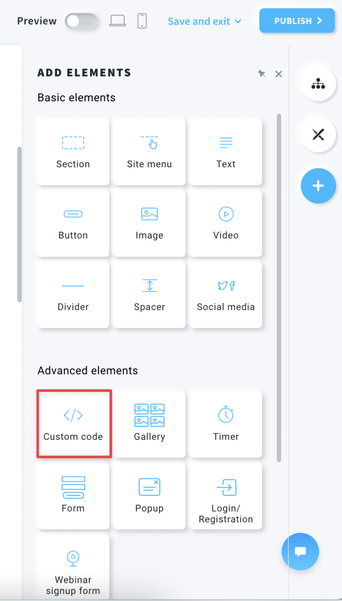This screenshot has width=342, height=601.
Task: Open the site structure round button
Action: coord(318,84)
